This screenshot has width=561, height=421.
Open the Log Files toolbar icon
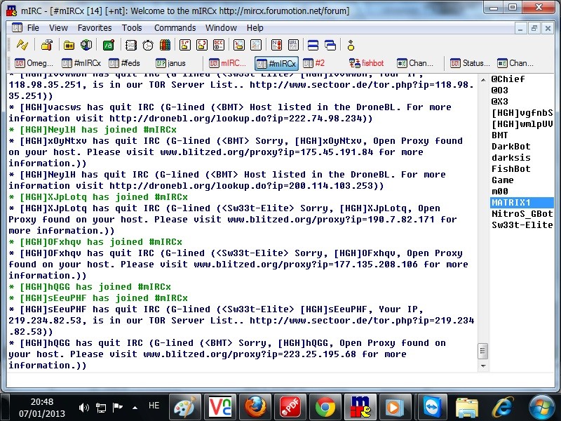pyautogui.click(x=256, y=45)
